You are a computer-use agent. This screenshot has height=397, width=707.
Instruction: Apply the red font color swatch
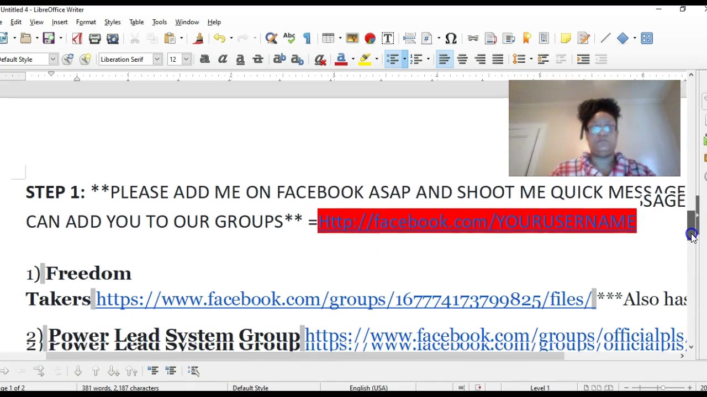point(341,59)
